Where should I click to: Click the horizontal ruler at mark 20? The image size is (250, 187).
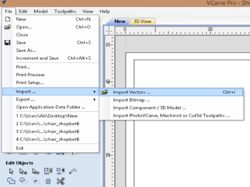210,30
